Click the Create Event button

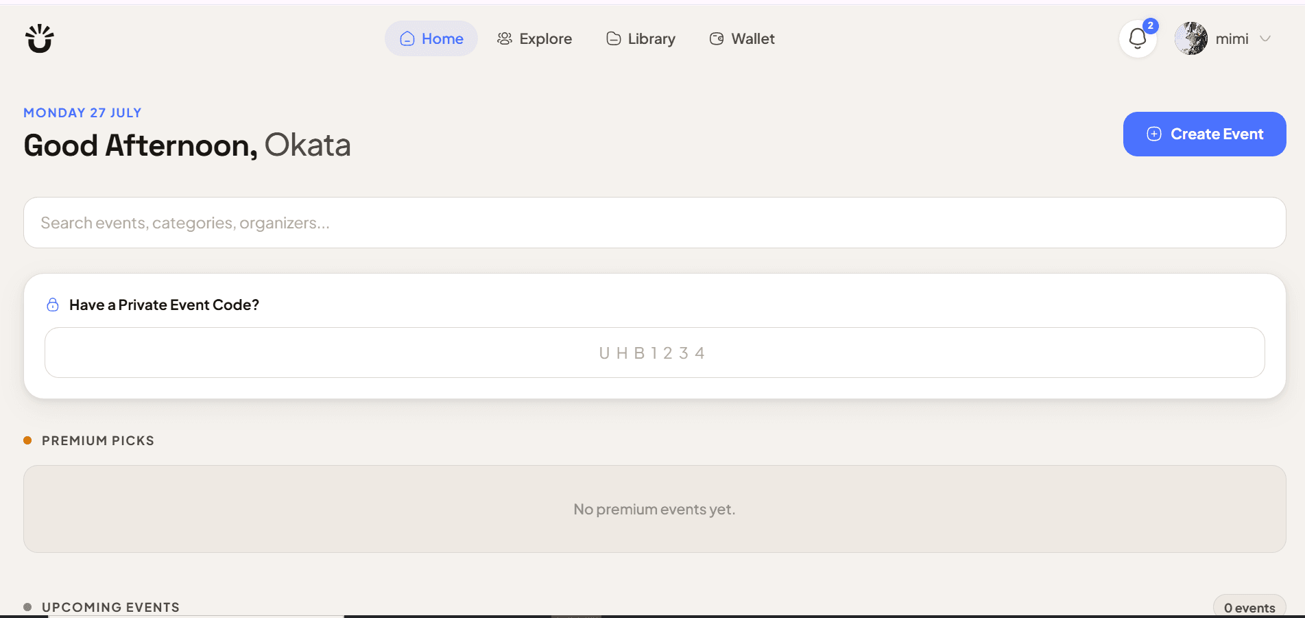click(1204, 134)
